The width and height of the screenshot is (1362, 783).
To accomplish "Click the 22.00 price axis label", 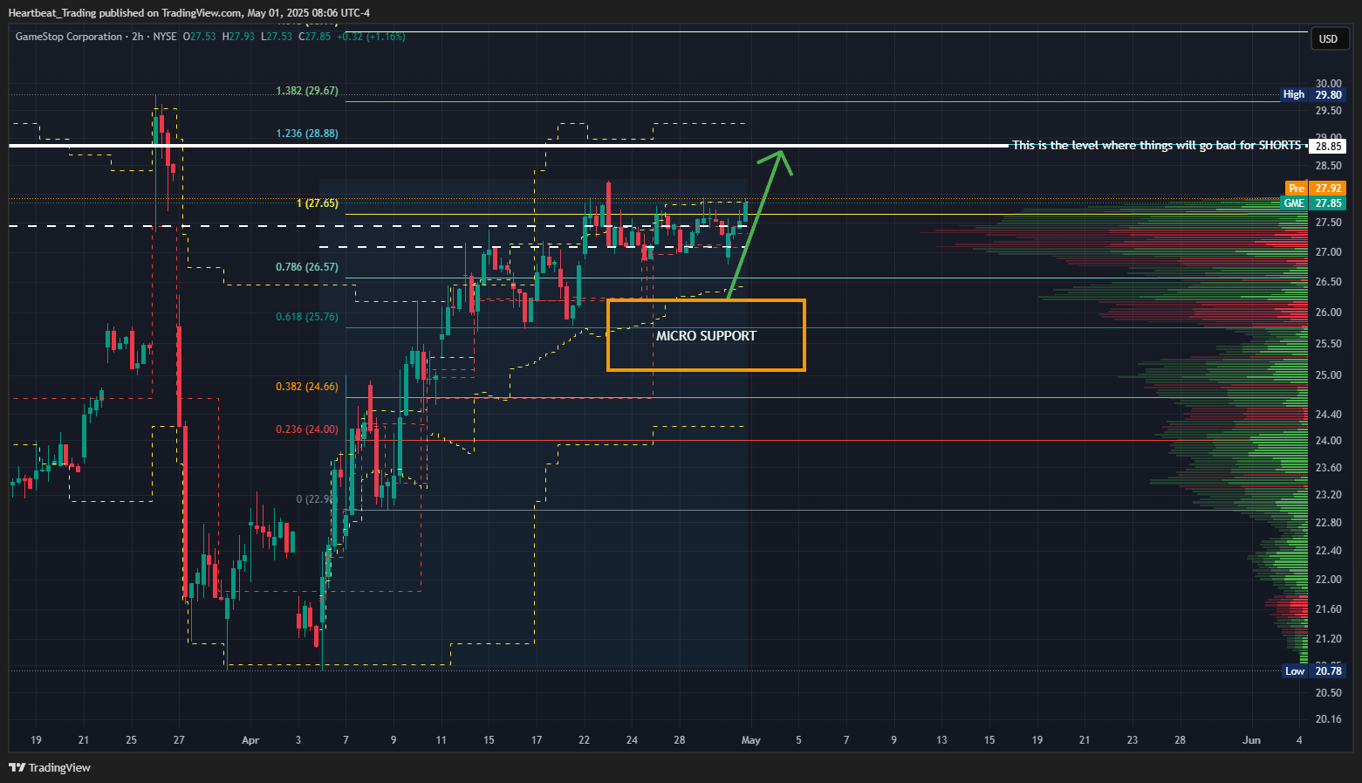I will 1329,580.
